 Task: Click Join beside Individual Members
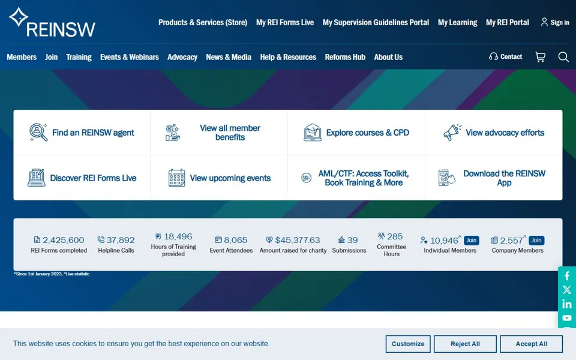click(472, 240)
